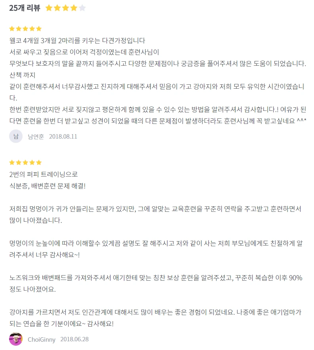Click the paragraph starting 강아지를 가르치면서
The image size is (314, 350).
click(x=155, y=318)
